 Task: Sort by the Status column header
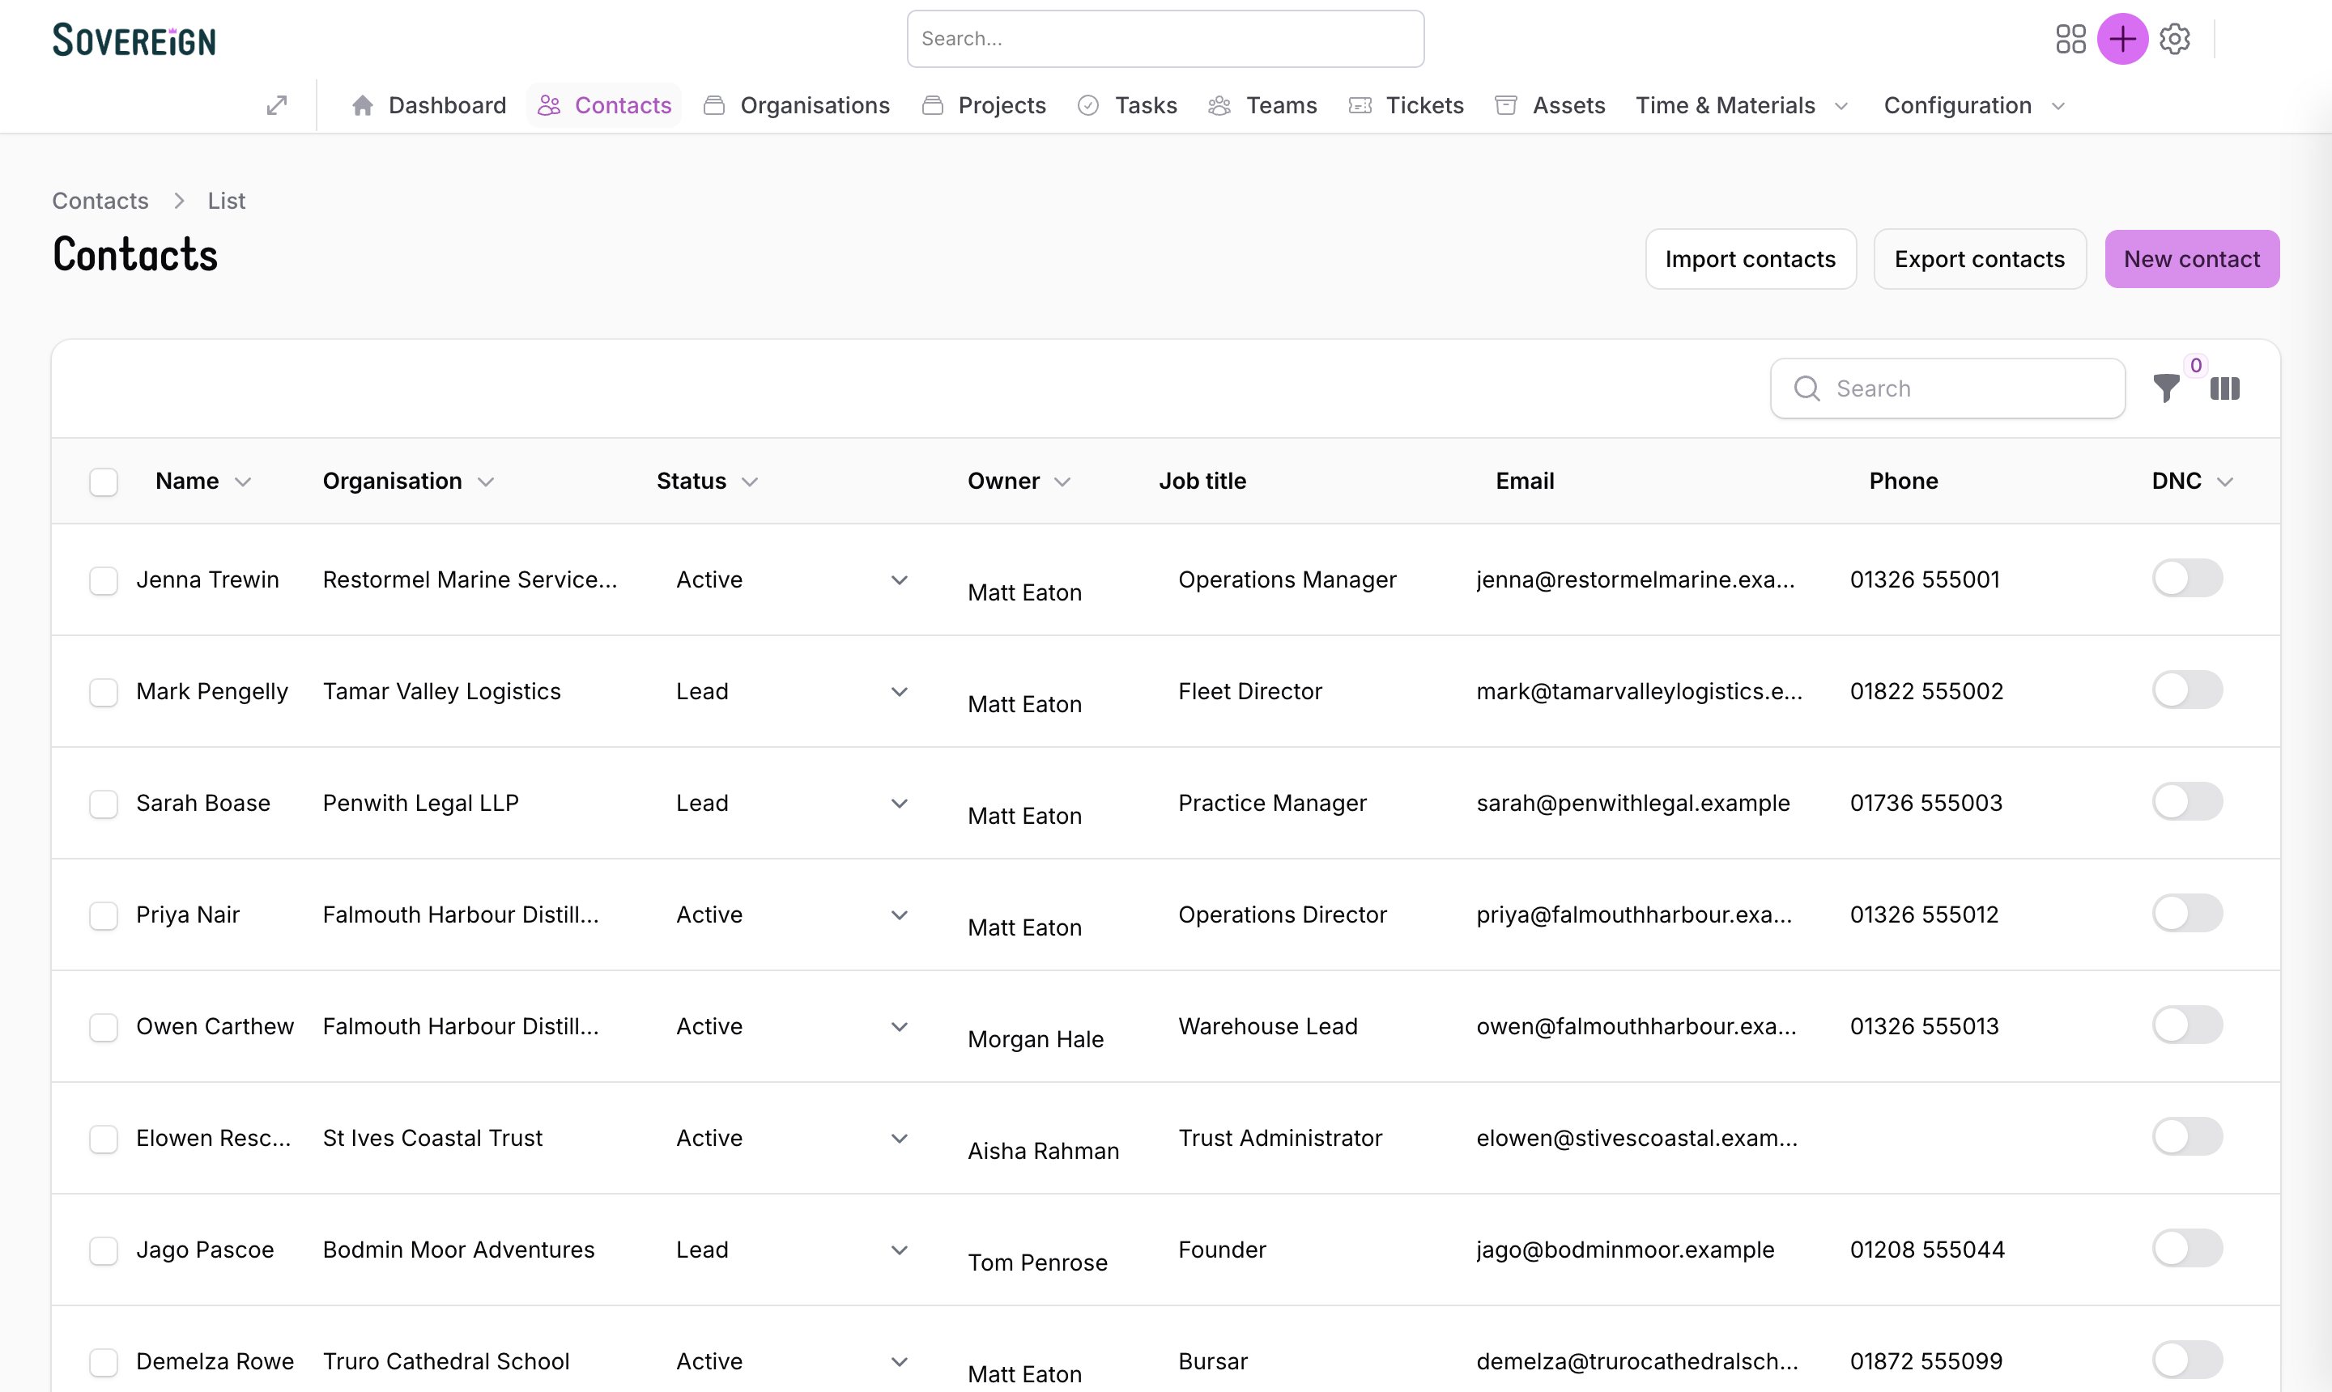[x=707, y=482]
